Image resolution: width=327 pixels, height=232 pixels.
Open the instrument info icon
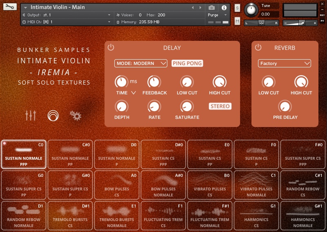224,8
